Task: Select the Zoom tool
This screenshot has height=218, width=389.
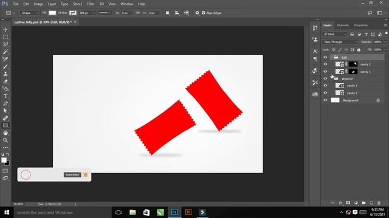Action: click(x=5, y=140)
